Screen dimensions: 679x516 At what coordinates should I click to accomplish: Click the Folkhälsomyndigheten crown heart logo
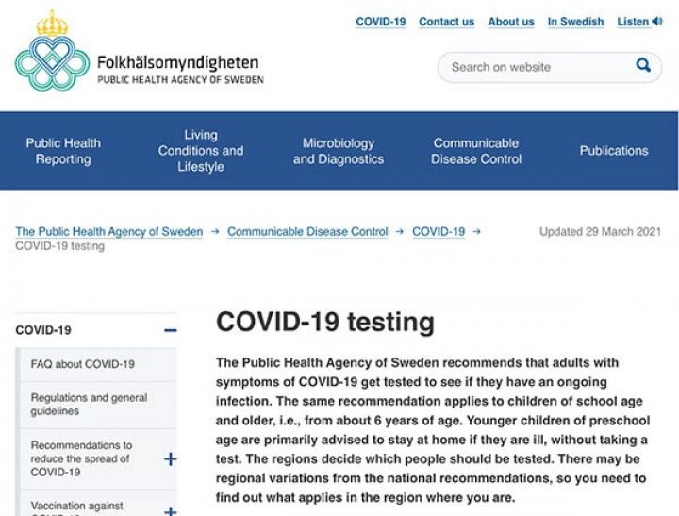(x=52, y=51)
